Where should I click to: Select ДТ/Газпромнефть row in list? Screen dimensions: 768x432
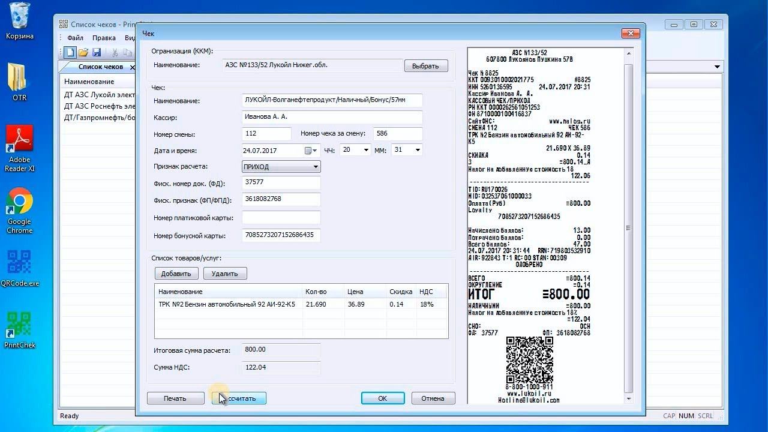click(100, 118)
